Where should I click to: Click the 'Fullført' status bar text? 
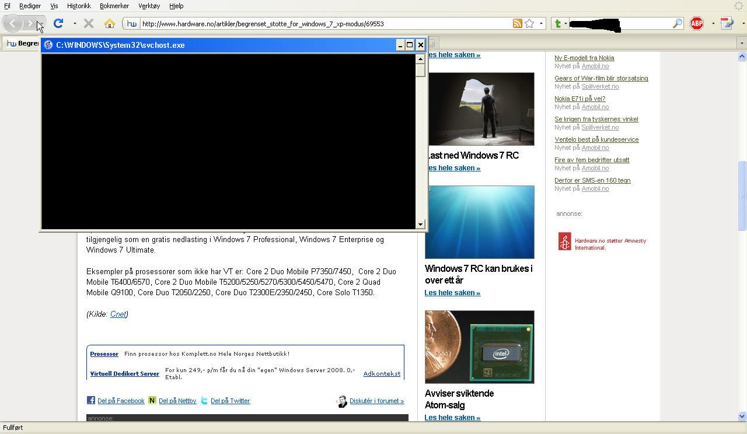point(13,428)
